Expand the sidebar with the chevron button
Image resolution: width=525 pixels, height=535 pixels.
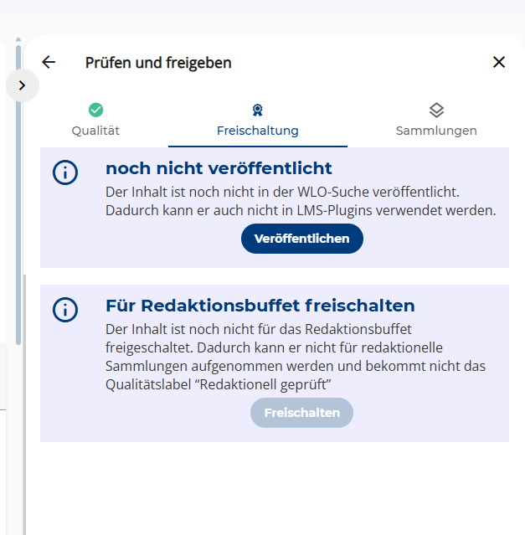coord(23,85)
